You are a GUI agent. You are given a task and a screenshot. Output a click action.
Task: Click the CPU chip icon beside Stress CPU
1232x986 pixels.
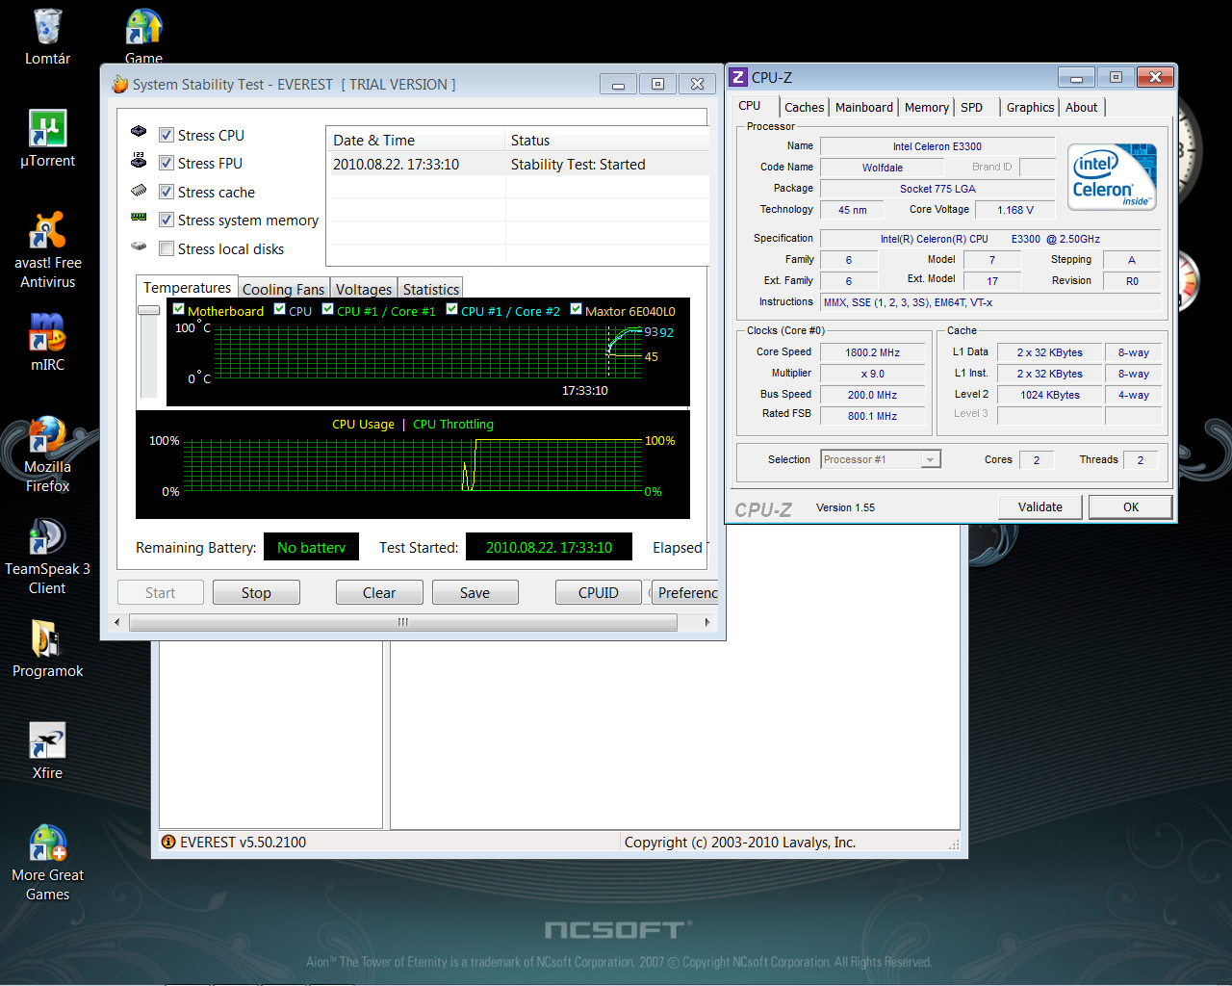tap(139, 131)
